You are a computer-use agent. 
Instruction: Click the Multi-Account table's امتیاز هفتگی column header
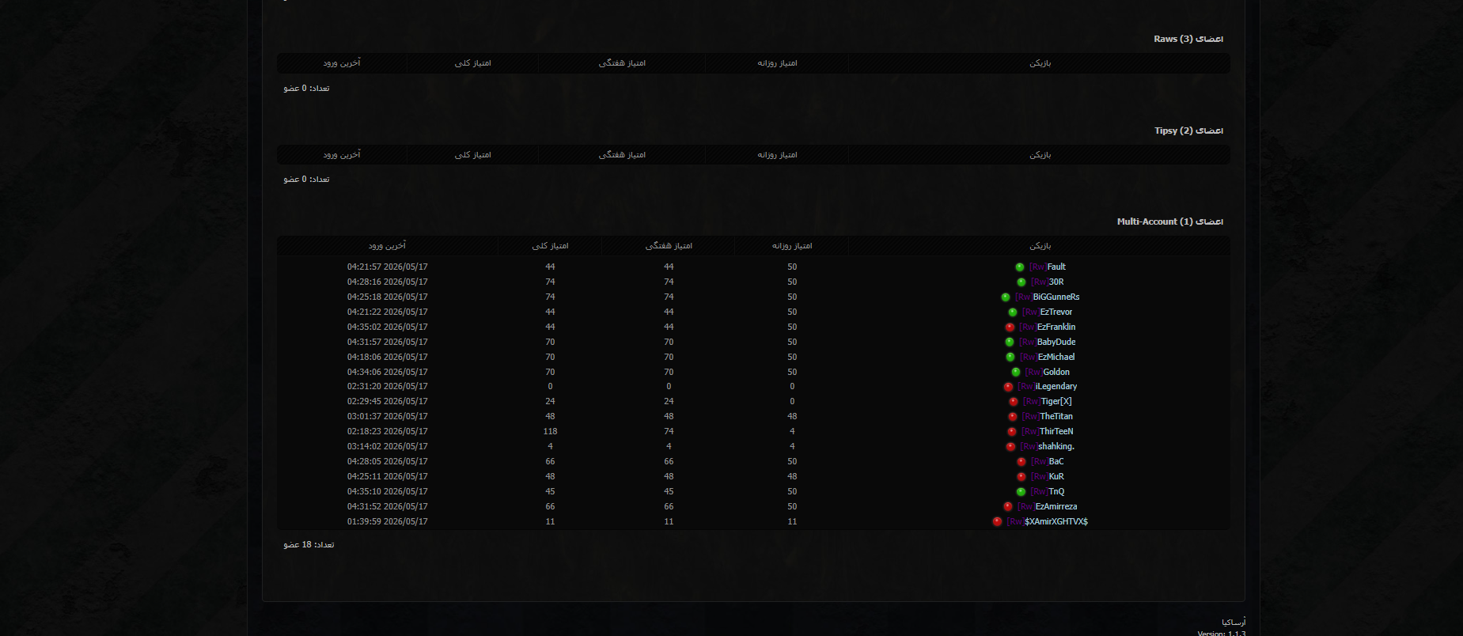[669, 245]
